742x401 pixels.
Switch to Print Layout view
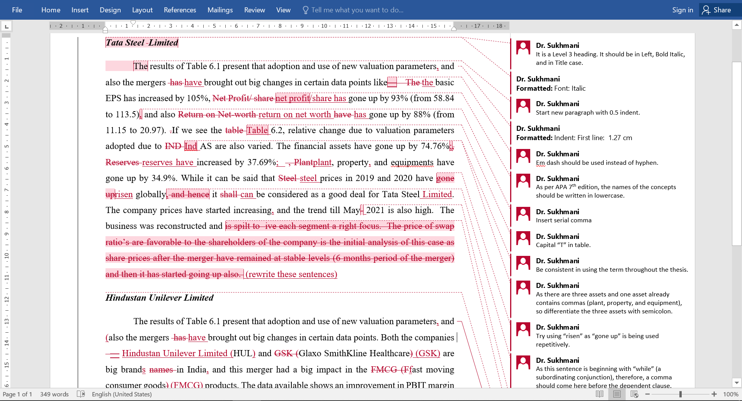617,394
